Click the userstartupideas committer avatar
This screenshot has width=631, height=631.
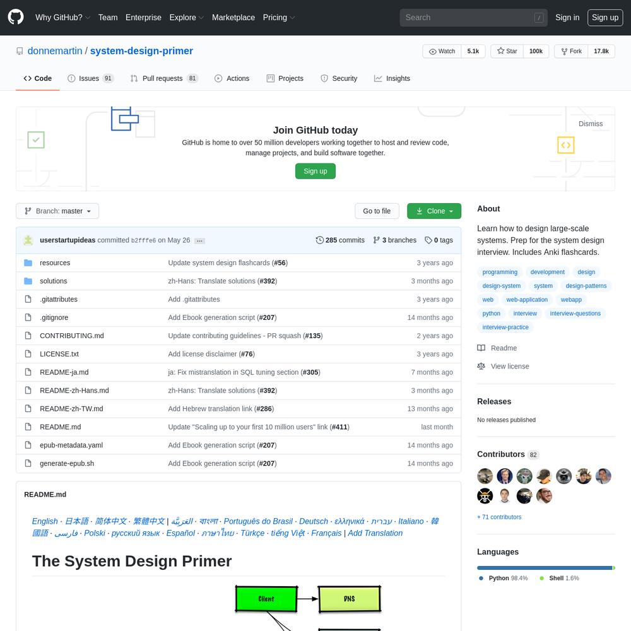click(28, 240)
